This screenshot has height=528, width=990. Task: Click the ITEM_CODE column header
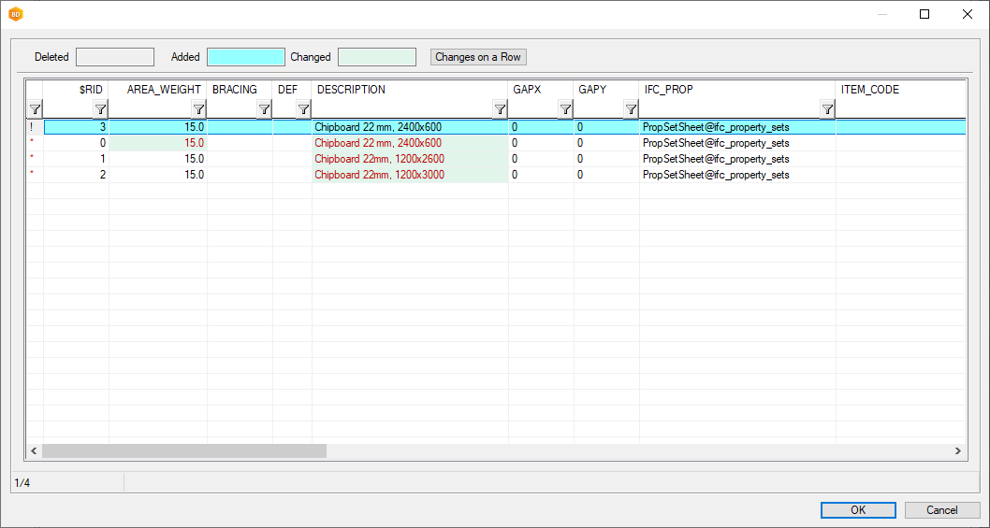(870, 90)
